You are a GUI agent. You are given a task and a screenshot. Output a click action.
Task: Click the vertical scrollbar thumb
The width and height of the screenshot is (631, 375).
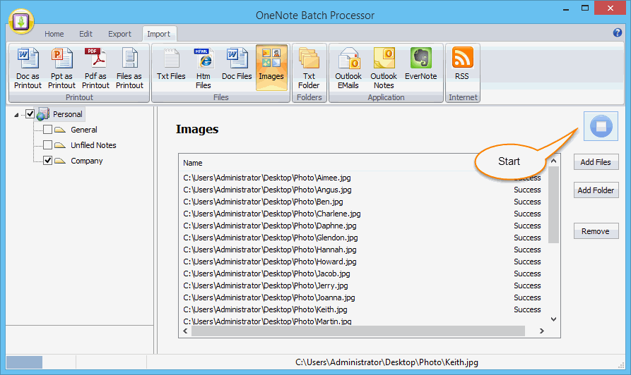pos(554,204)
